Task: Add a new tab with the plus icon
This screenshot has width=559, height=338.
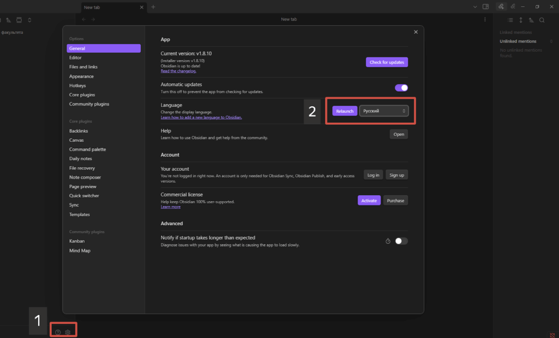Action: click(153, 7)
